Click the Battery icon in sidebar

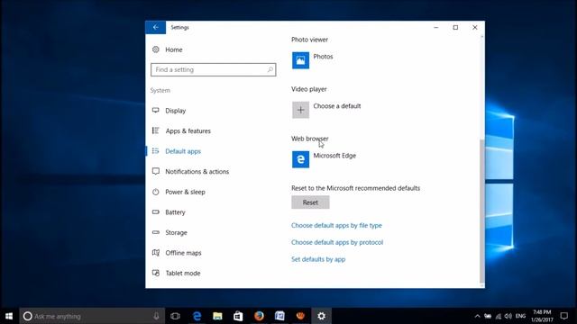[x=156, y=212]
